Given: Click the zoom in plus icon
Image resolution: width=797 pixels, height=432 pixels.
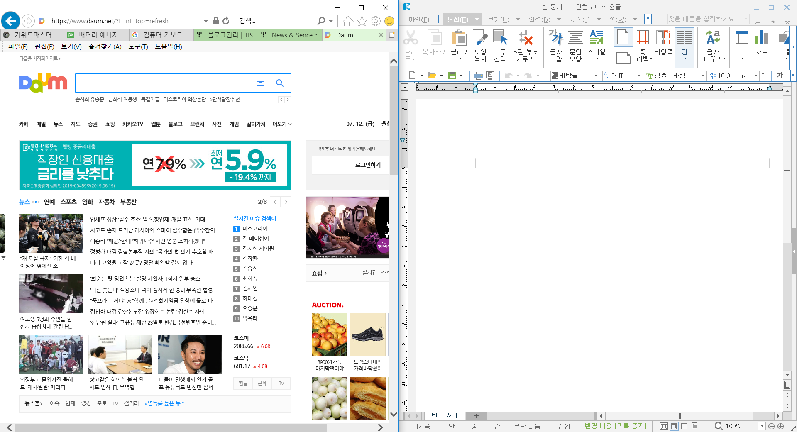Looking at the screenshot, I should click(x=780, y=426).
